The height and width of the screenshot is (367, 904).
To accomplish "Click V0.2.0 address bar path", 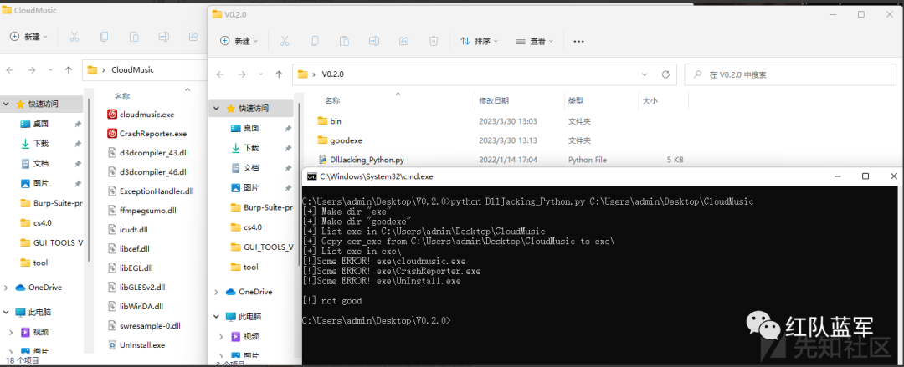I will click(x=331, y=74).
